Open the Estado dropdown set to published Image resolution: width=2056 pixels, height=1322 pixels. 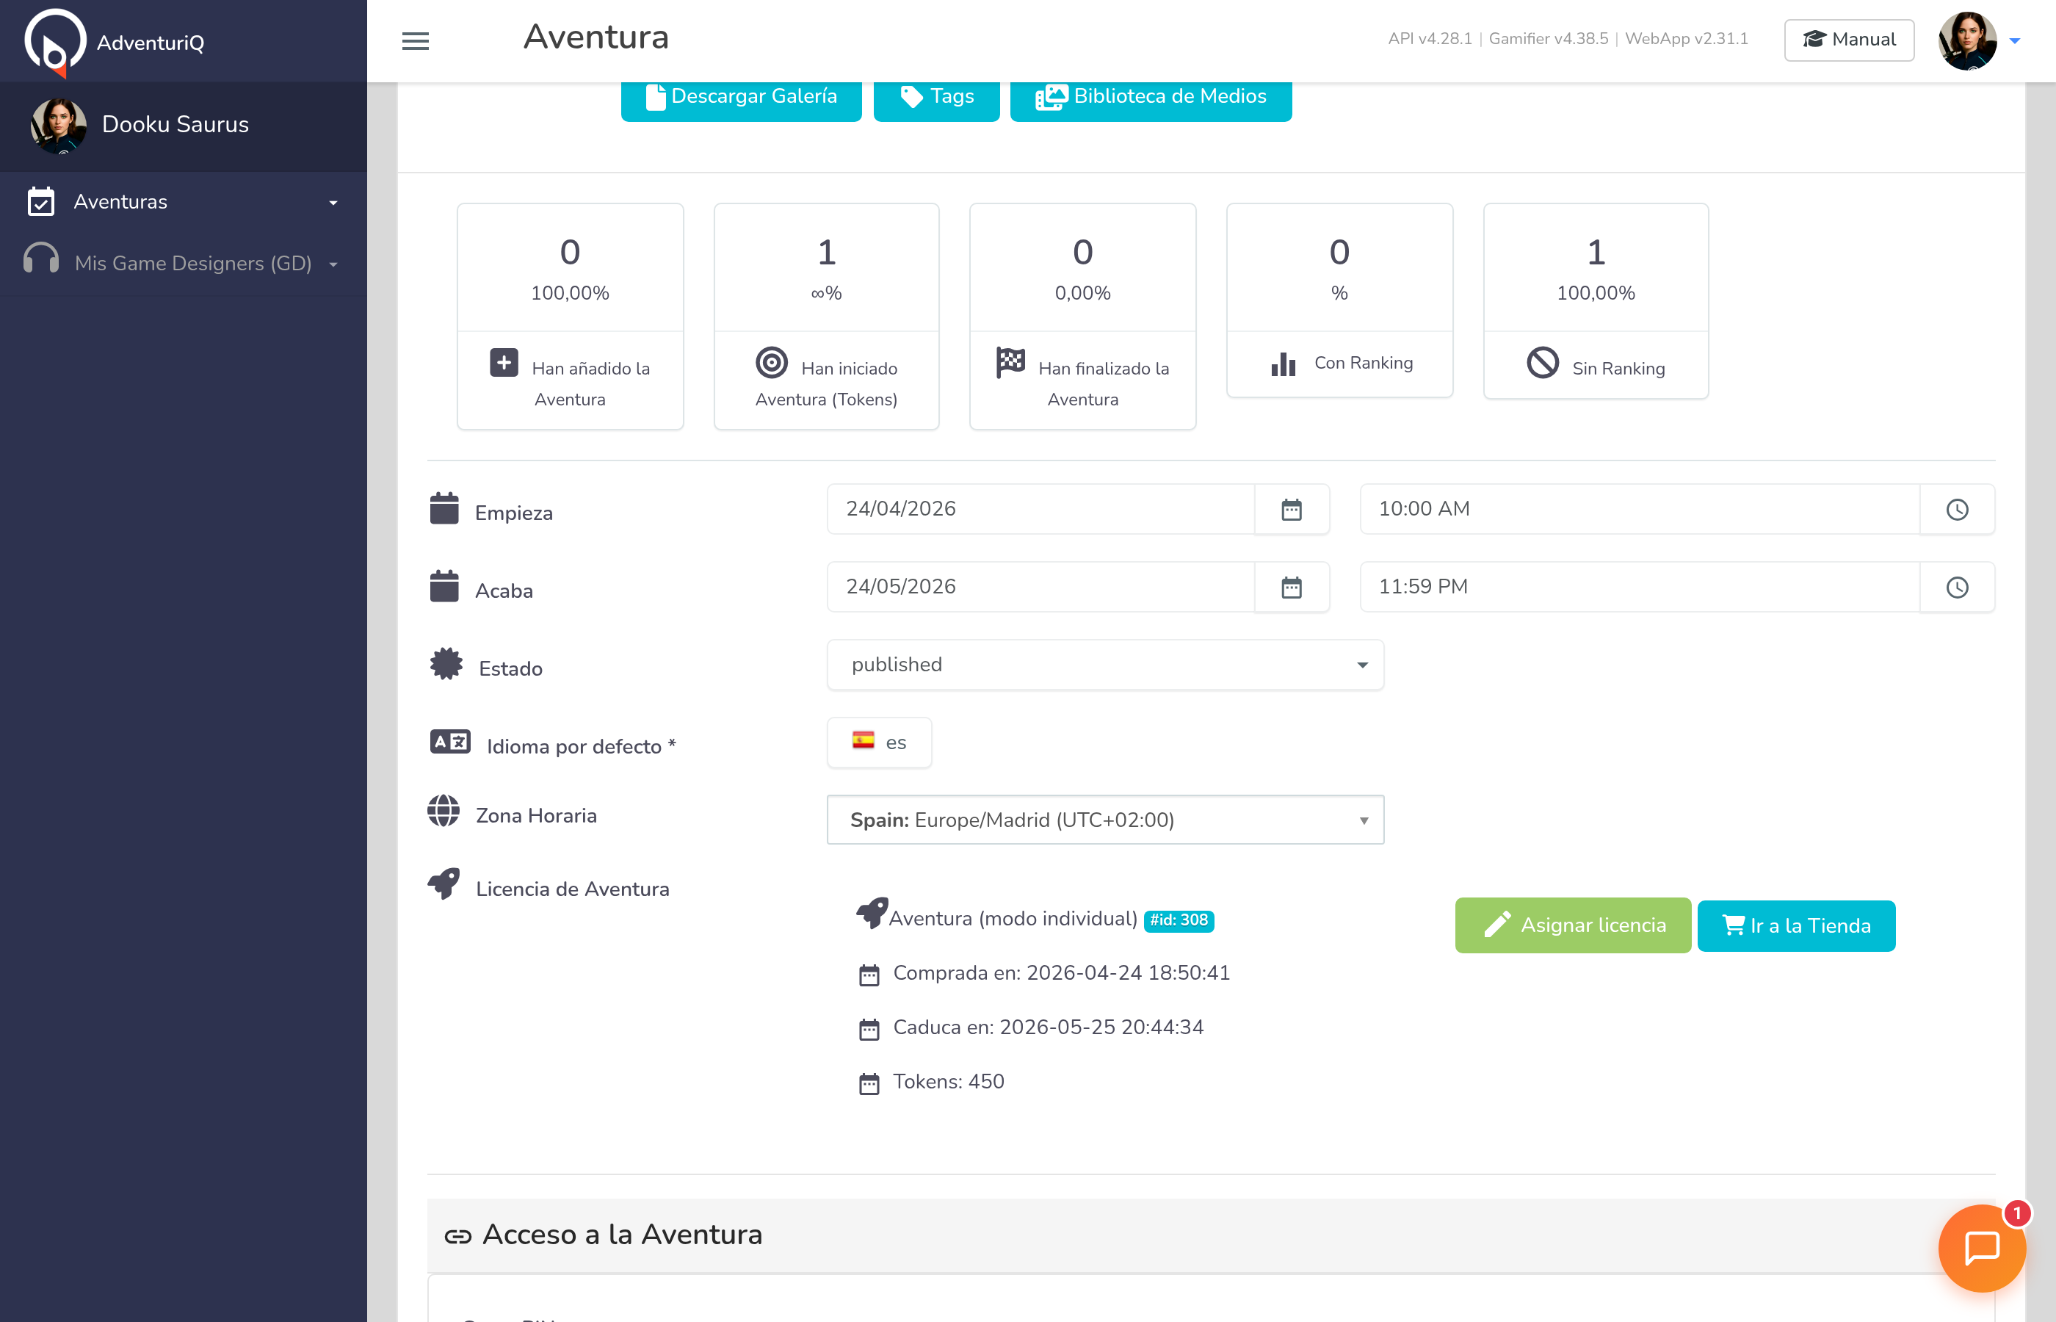(x=1105, y=665)
